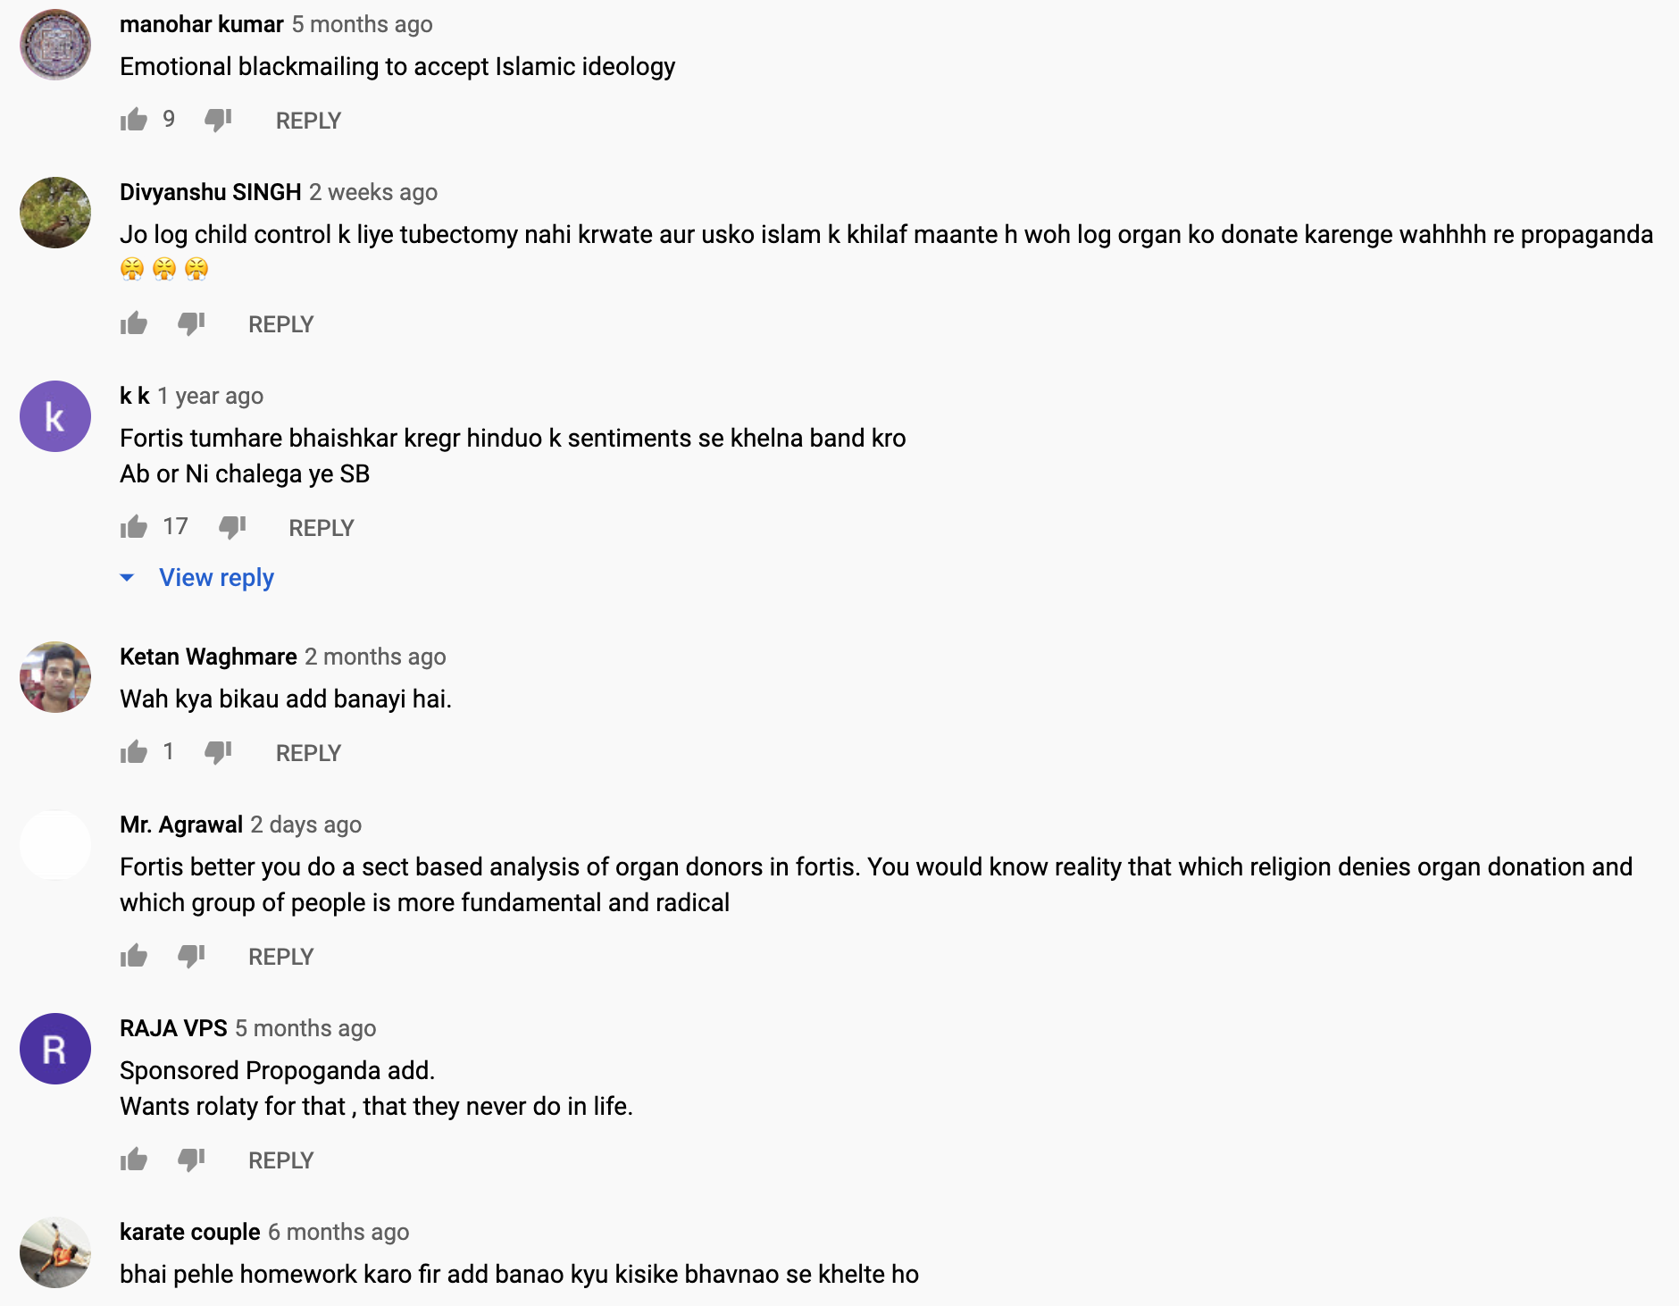
Task: Thumbs down Mr. Agrawal's comment
Action: point(191,956)
